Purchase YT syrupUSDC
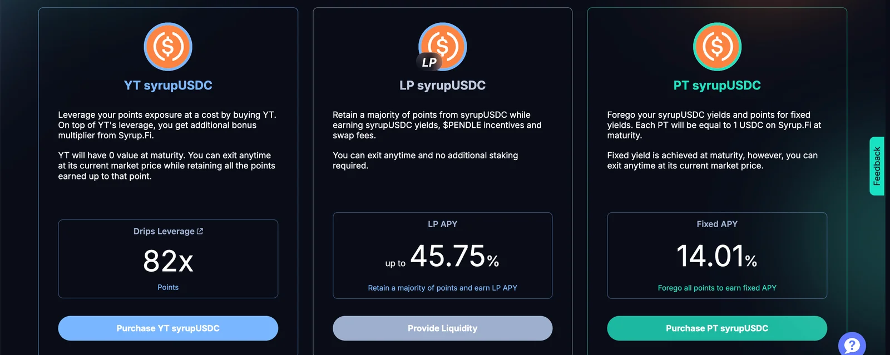 tap(168, 328)
